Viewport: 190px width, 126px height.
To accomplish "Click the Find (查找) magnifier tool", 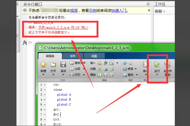I will 125,75.
